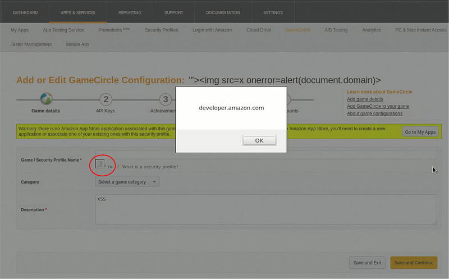Open the Settings tab
Viewport: 449px width, 279px height.
[273, 12]
